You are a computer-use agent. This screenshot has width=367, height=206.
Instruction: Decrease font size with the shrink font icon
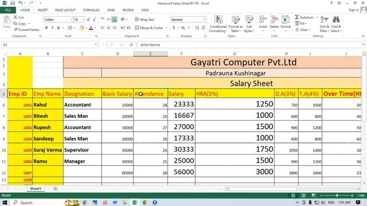pos(95,19)
